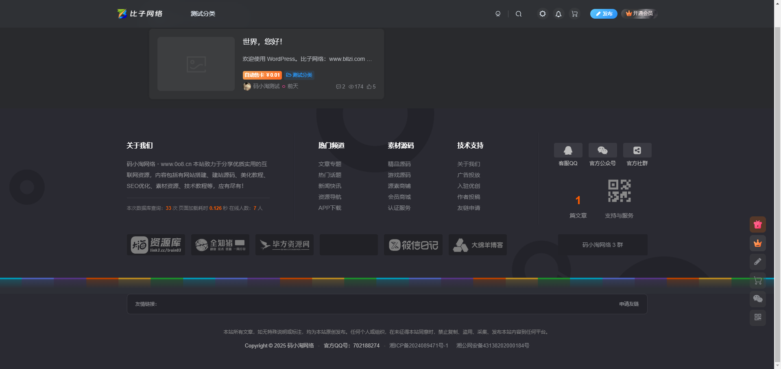The width and height of the screenshot is (781, 369).
Task: Open the search icon in the navbar
Action: [x=518, y=13]
